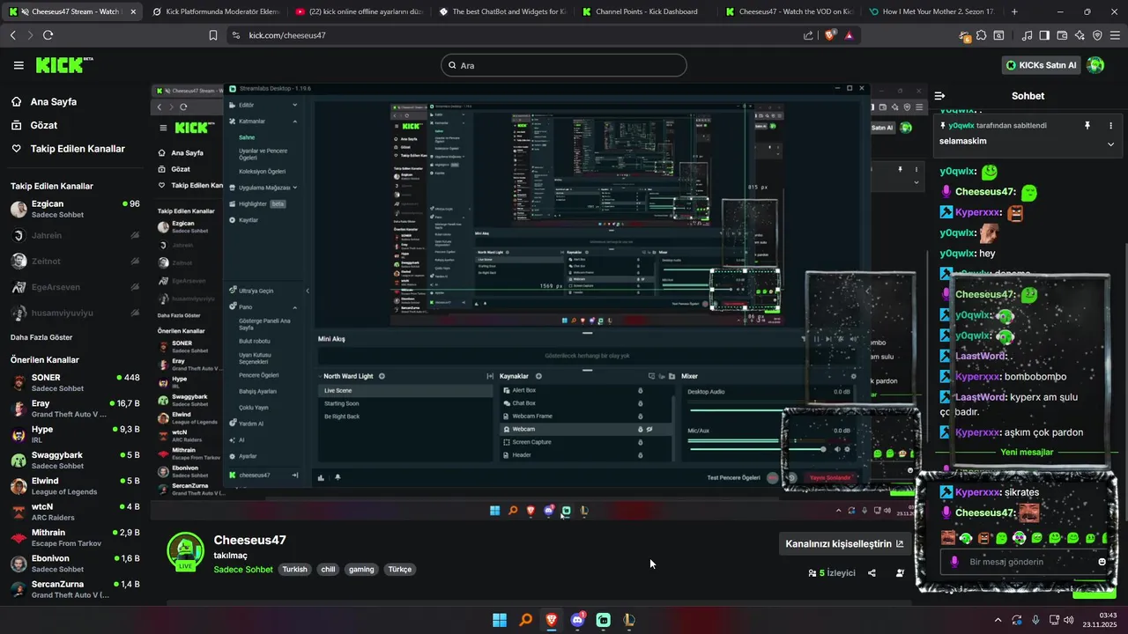Expand the pinned selamaskim message chevron
Viewport: 1128px width, 634px height.
[1110, 144]
